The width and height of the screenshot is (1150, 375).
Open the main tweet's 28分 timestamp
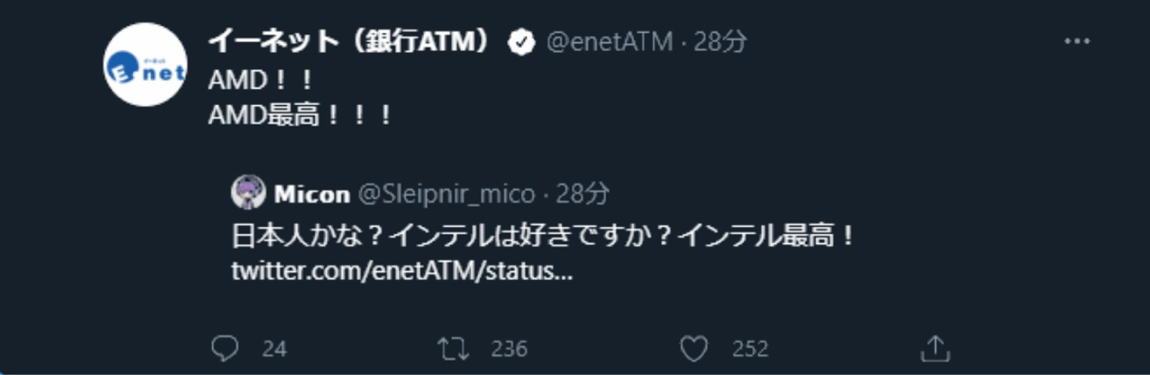[x=721, y=42]
